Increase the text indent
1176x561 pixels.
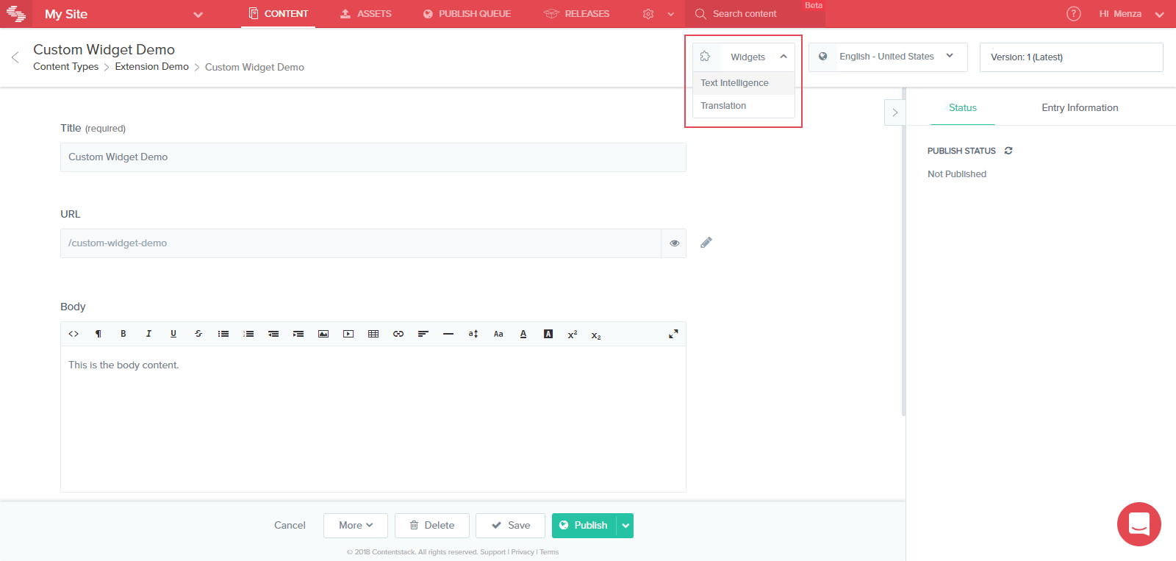tap(298, 334)
